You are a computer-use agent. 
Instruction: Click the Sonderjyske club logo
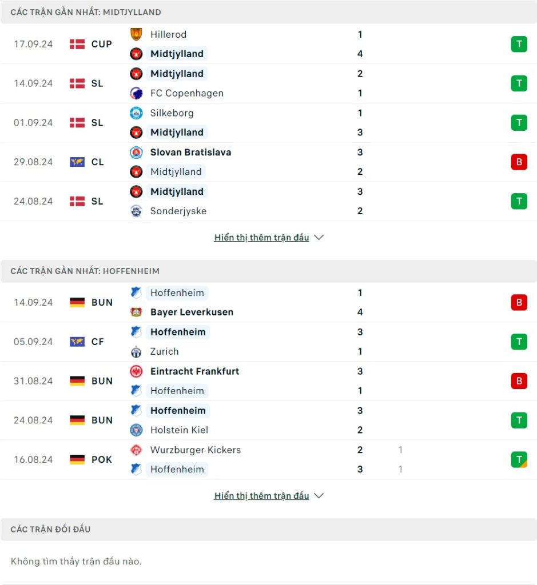136,211
